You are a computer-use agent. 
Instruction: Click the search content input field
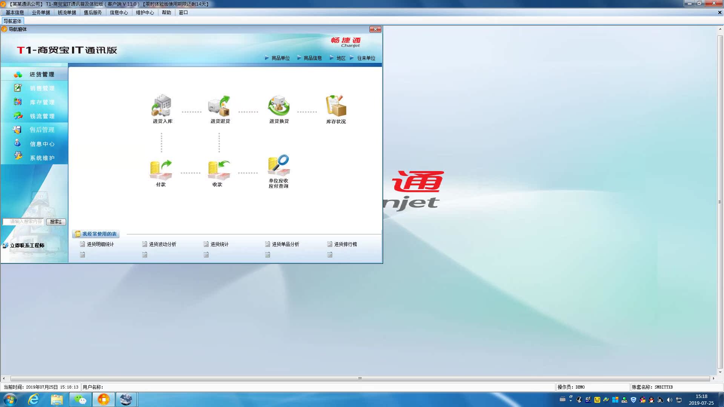pyautogui.click(x=23, y=222)
